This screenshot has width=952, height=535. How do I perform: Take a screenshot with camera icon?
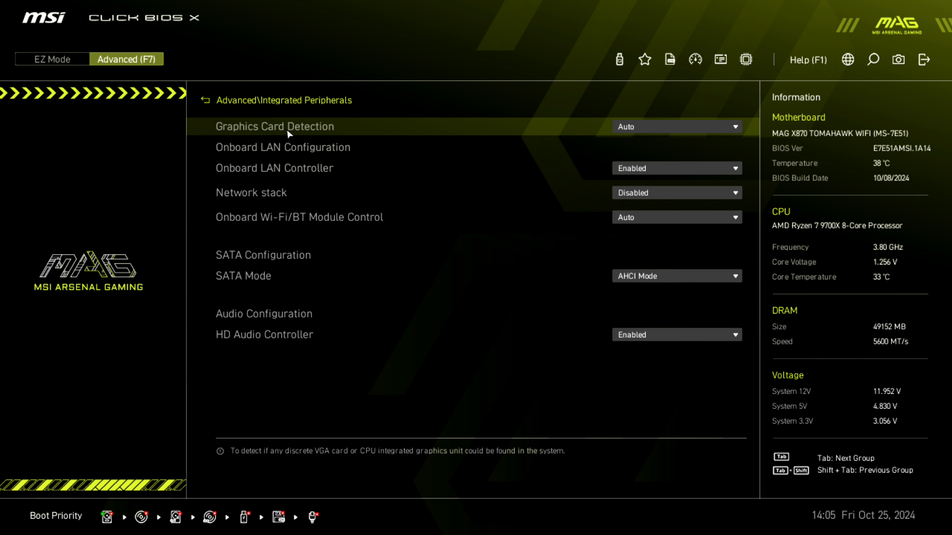(x=898, y=59)
